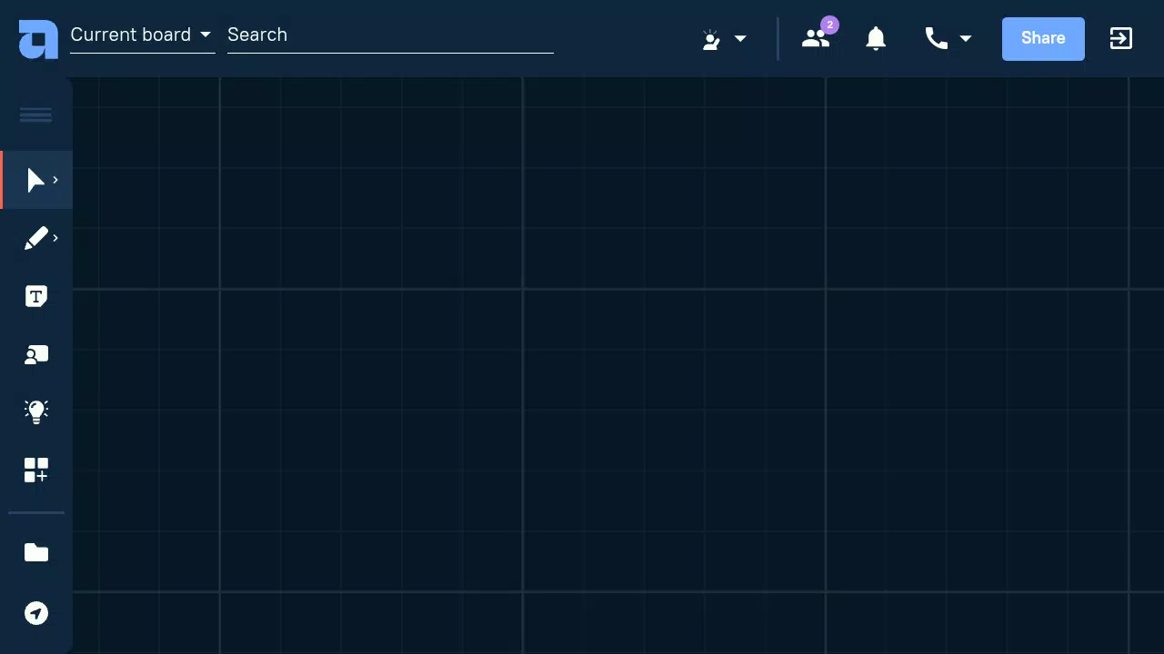The image size is (1164, 654).
Task: Select the text sticky note tool
Action: pos(36,296)
